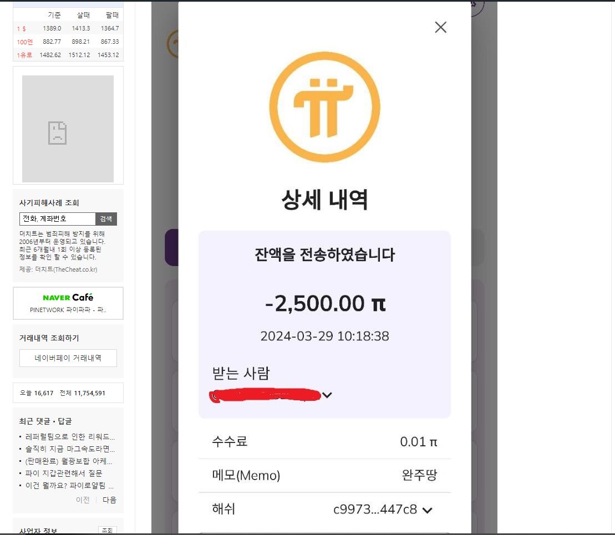Image resolution: width=615 pixels, height=535 pixels.
Task: Click the 사기피해사례 조회 heading
Action: pyautogui.click(x=49, y=203)
